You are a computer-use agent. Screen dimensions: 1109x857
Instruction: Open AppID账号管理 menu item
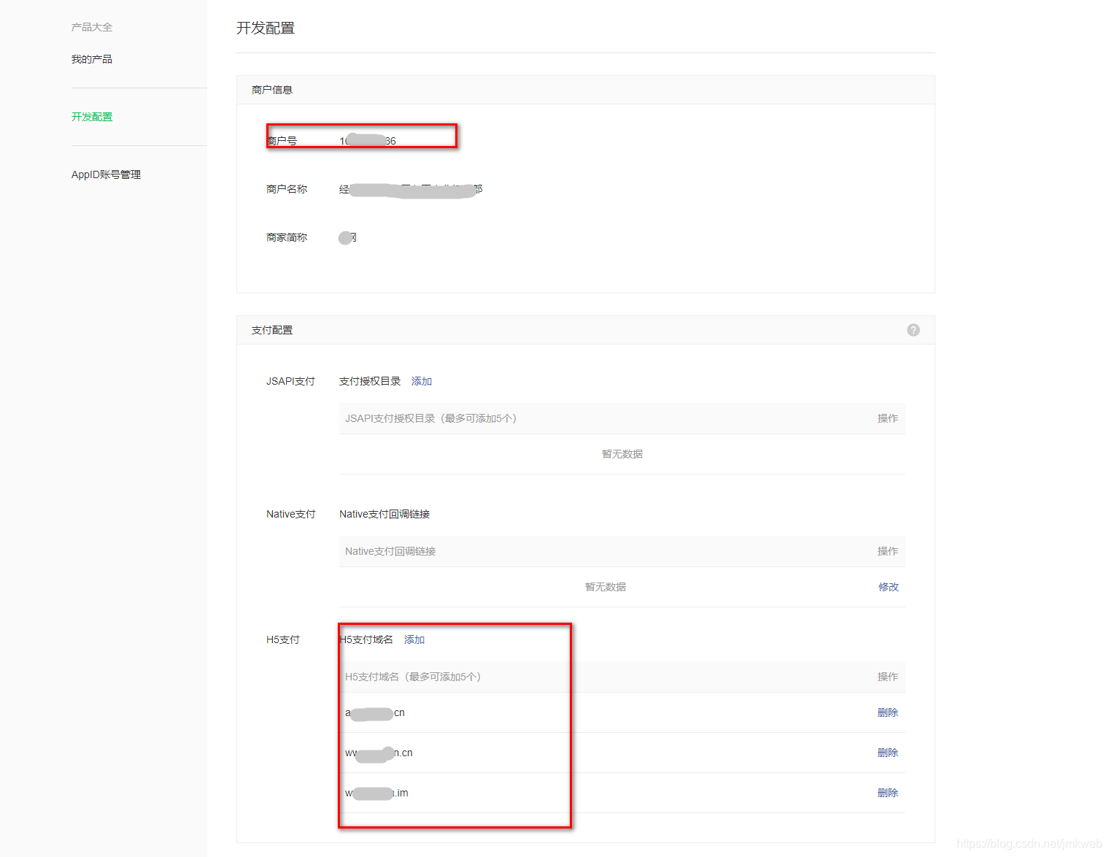106,174
